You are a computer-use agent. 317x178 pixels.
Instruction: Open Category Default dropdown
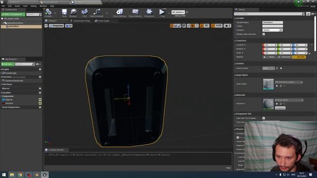[272, 30]
